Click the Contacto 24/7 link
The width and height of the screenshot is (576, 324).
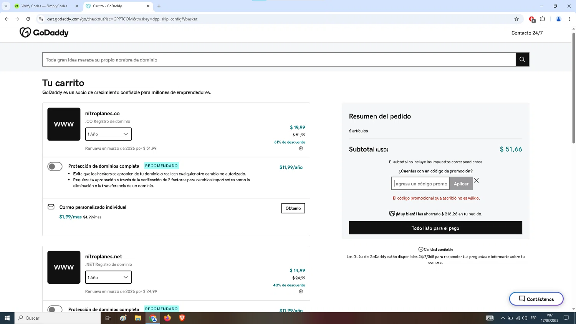tap(527, 33)
